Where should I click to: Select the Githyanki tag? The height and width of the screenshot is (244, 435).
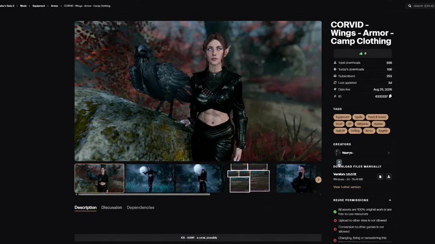(x=363, y=124)
